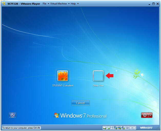The width and height of the screenshot is (161, 131).
Task: Open the File menu
Action: (x=44, y=4)
